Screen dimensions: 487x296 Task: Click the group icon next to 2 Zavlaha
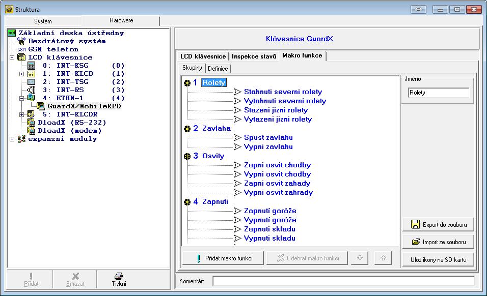tap(187, 129)
